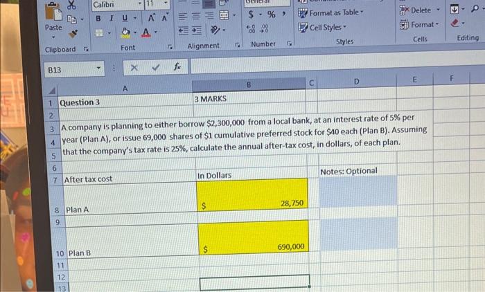
Task: Open the font size 11 dropdown
Action: point(166,3)
